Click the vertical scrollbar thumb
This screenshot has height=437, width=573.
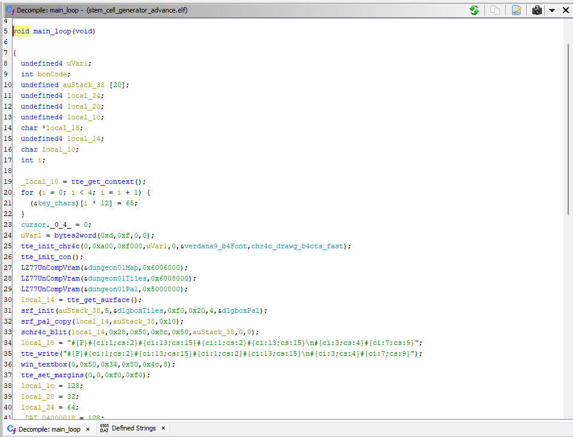click(569, 128)
